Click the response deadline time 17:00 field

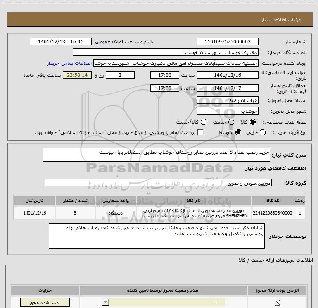coord(165,75)
